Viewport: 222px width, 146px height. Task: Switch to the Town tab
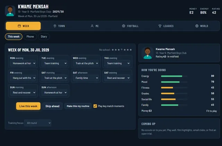point(59,26)
